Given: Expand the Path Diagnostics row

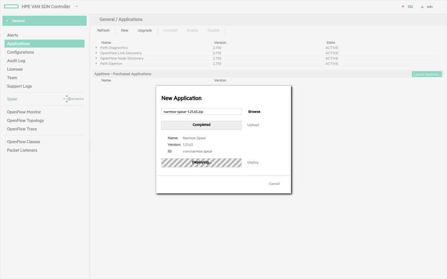Looking at the screenshot, I should (96, 48).
